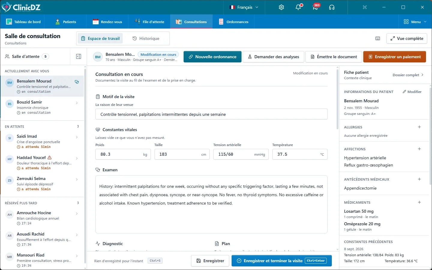The image size is (432, 270).
Task: Open Vue complète view
Action: click(x=406, y=38)
